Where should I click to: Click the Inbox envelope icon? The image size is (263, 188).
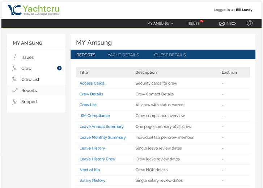[x=222, y=23]
